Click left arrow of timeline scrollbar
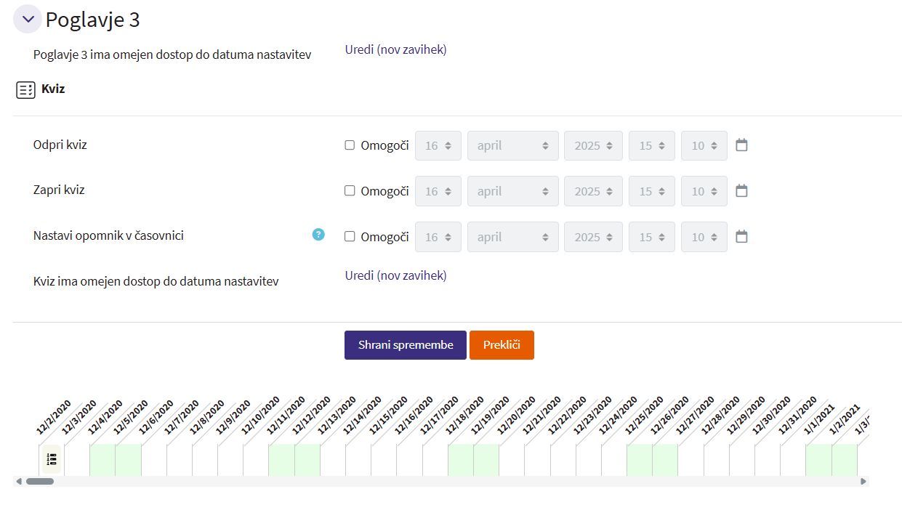Image resolution: width=902 pixels, height=505 pixels. [x=19, y=481]
